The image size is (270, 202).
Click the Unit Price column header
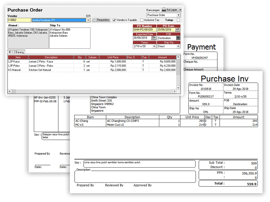tap(113, 58)
